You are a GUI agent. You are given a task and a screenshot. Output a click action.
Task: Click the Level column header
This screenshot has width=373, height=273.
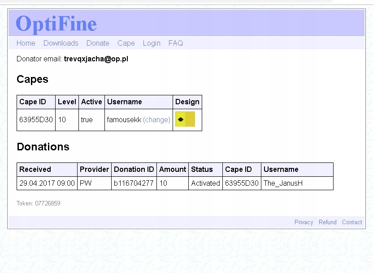click(67, 102)
